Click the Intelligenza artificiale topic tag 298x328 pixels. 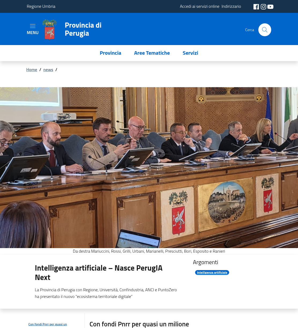(x=212, y=272)
